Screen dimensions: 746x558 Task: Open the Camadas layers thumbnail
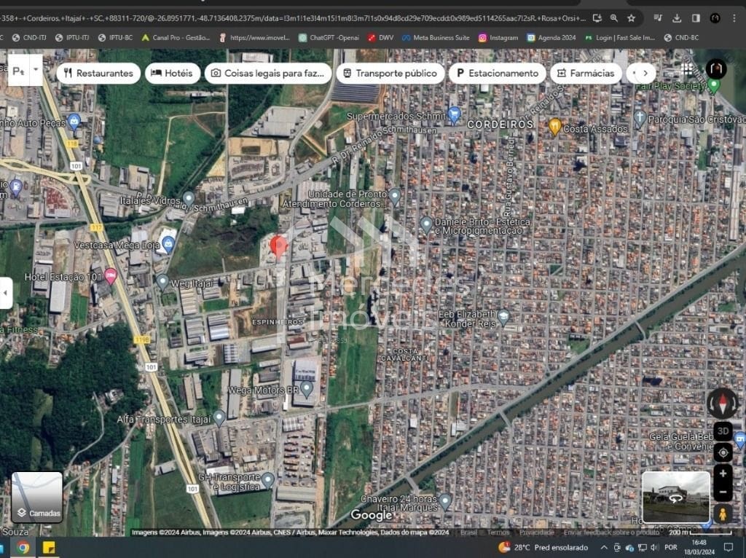(x=37, y=497)
